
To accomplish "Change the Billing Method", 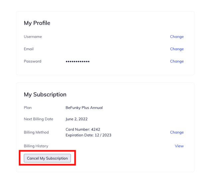I will click(x=177, y=132).
